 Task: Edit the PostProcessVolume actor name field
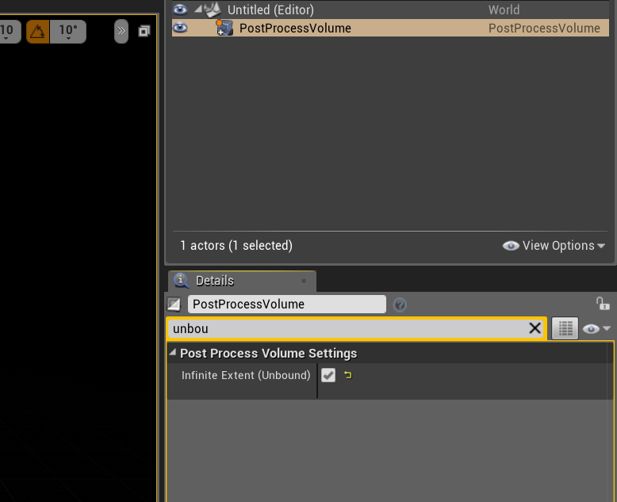287,304
